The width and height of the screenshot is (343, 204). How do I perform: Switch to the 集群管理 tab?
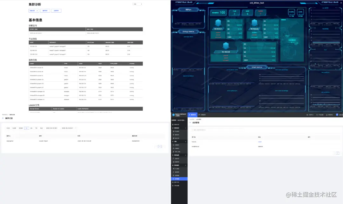coord(193,114)
